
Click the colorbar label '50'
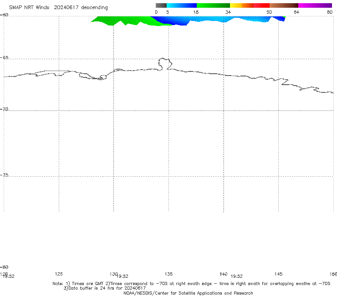tap(269, 12)
